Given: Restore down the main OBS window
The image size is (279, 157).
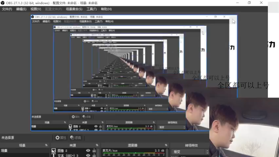Looking at the screenshot, I should click(x=249, y=3).
